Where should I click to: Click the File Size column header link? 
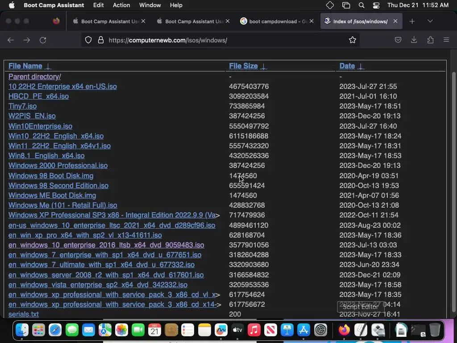click(x=243, y=66)
